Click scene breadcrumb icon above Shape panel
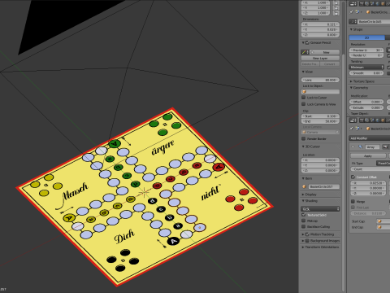Image resolution: width=390 pixels, height=293 pixels. tap(357, 12)
